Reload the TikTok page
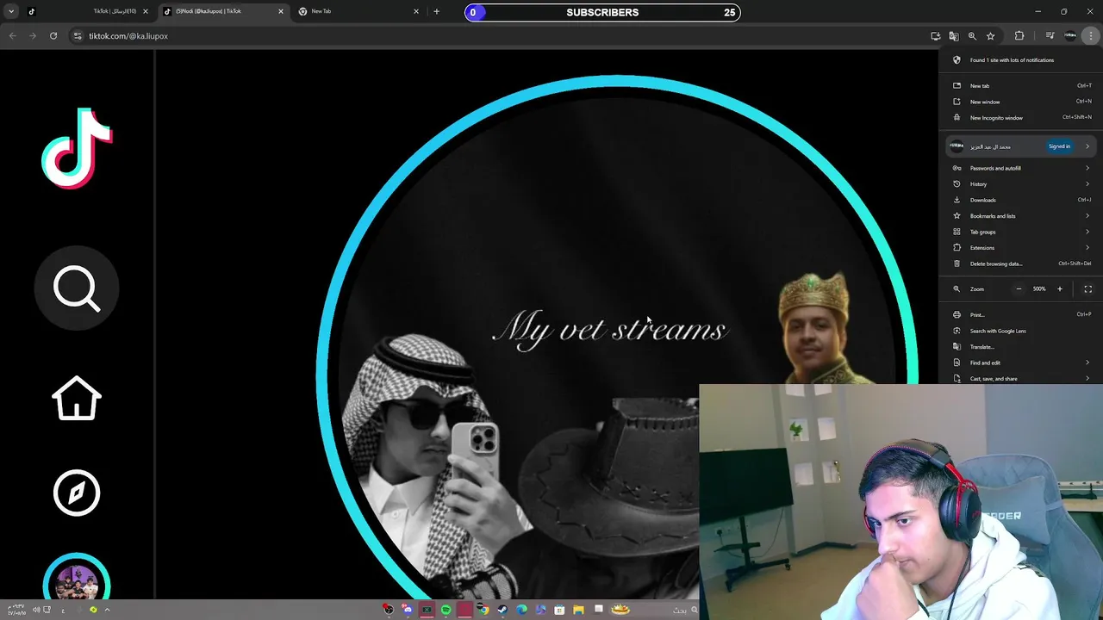Image resolution: width=1103 pixels, height=620 pixels. [x=53, y=36]
